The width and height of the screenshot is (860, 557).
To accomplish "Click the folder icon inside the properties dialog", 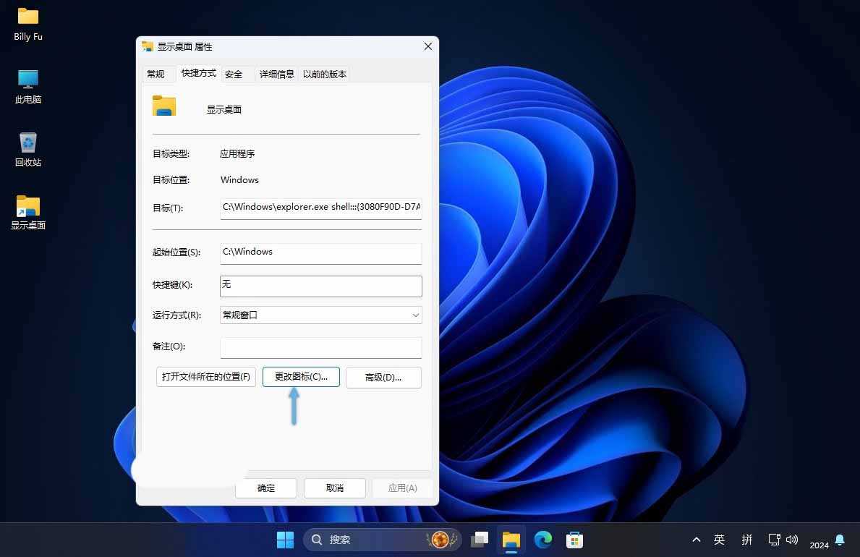I will (164, 106).
